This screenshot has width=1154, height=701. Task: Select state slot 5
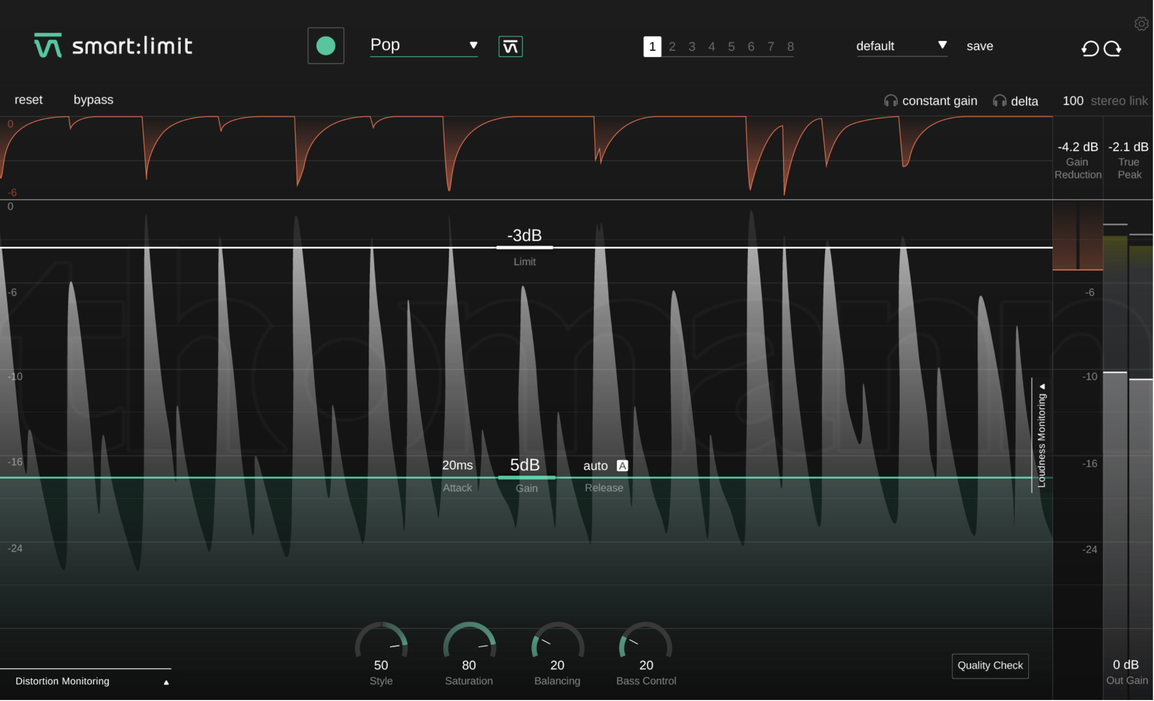pos(731,47)
